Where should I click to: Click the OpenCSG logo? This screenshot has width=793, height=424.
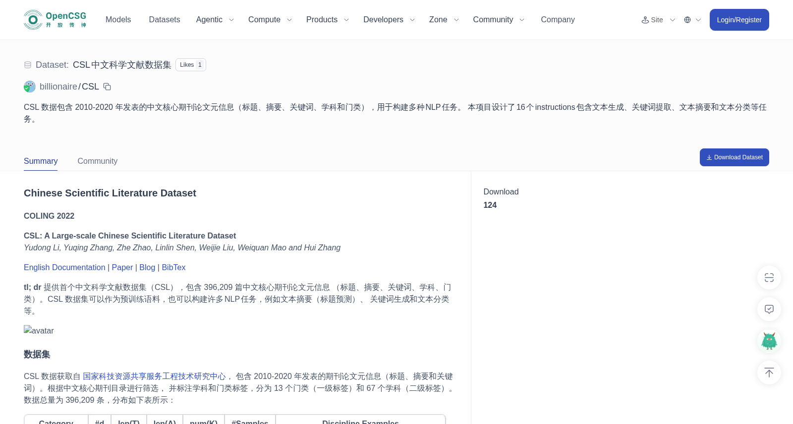click(55, 20)
